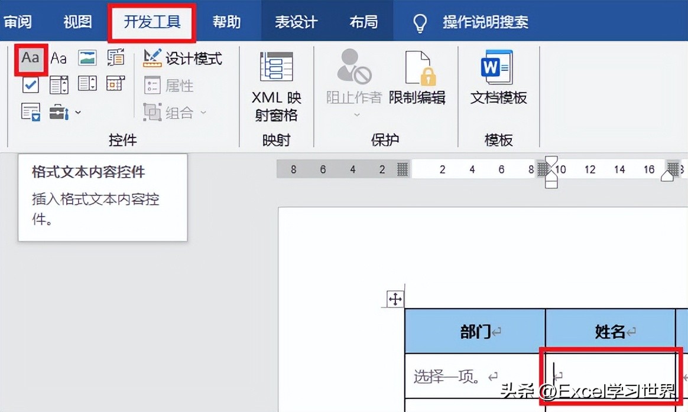The width and height of the screenshot is (688, 412).
Task: Expand the legacy tools dropdown arrow
Action: 79,112
